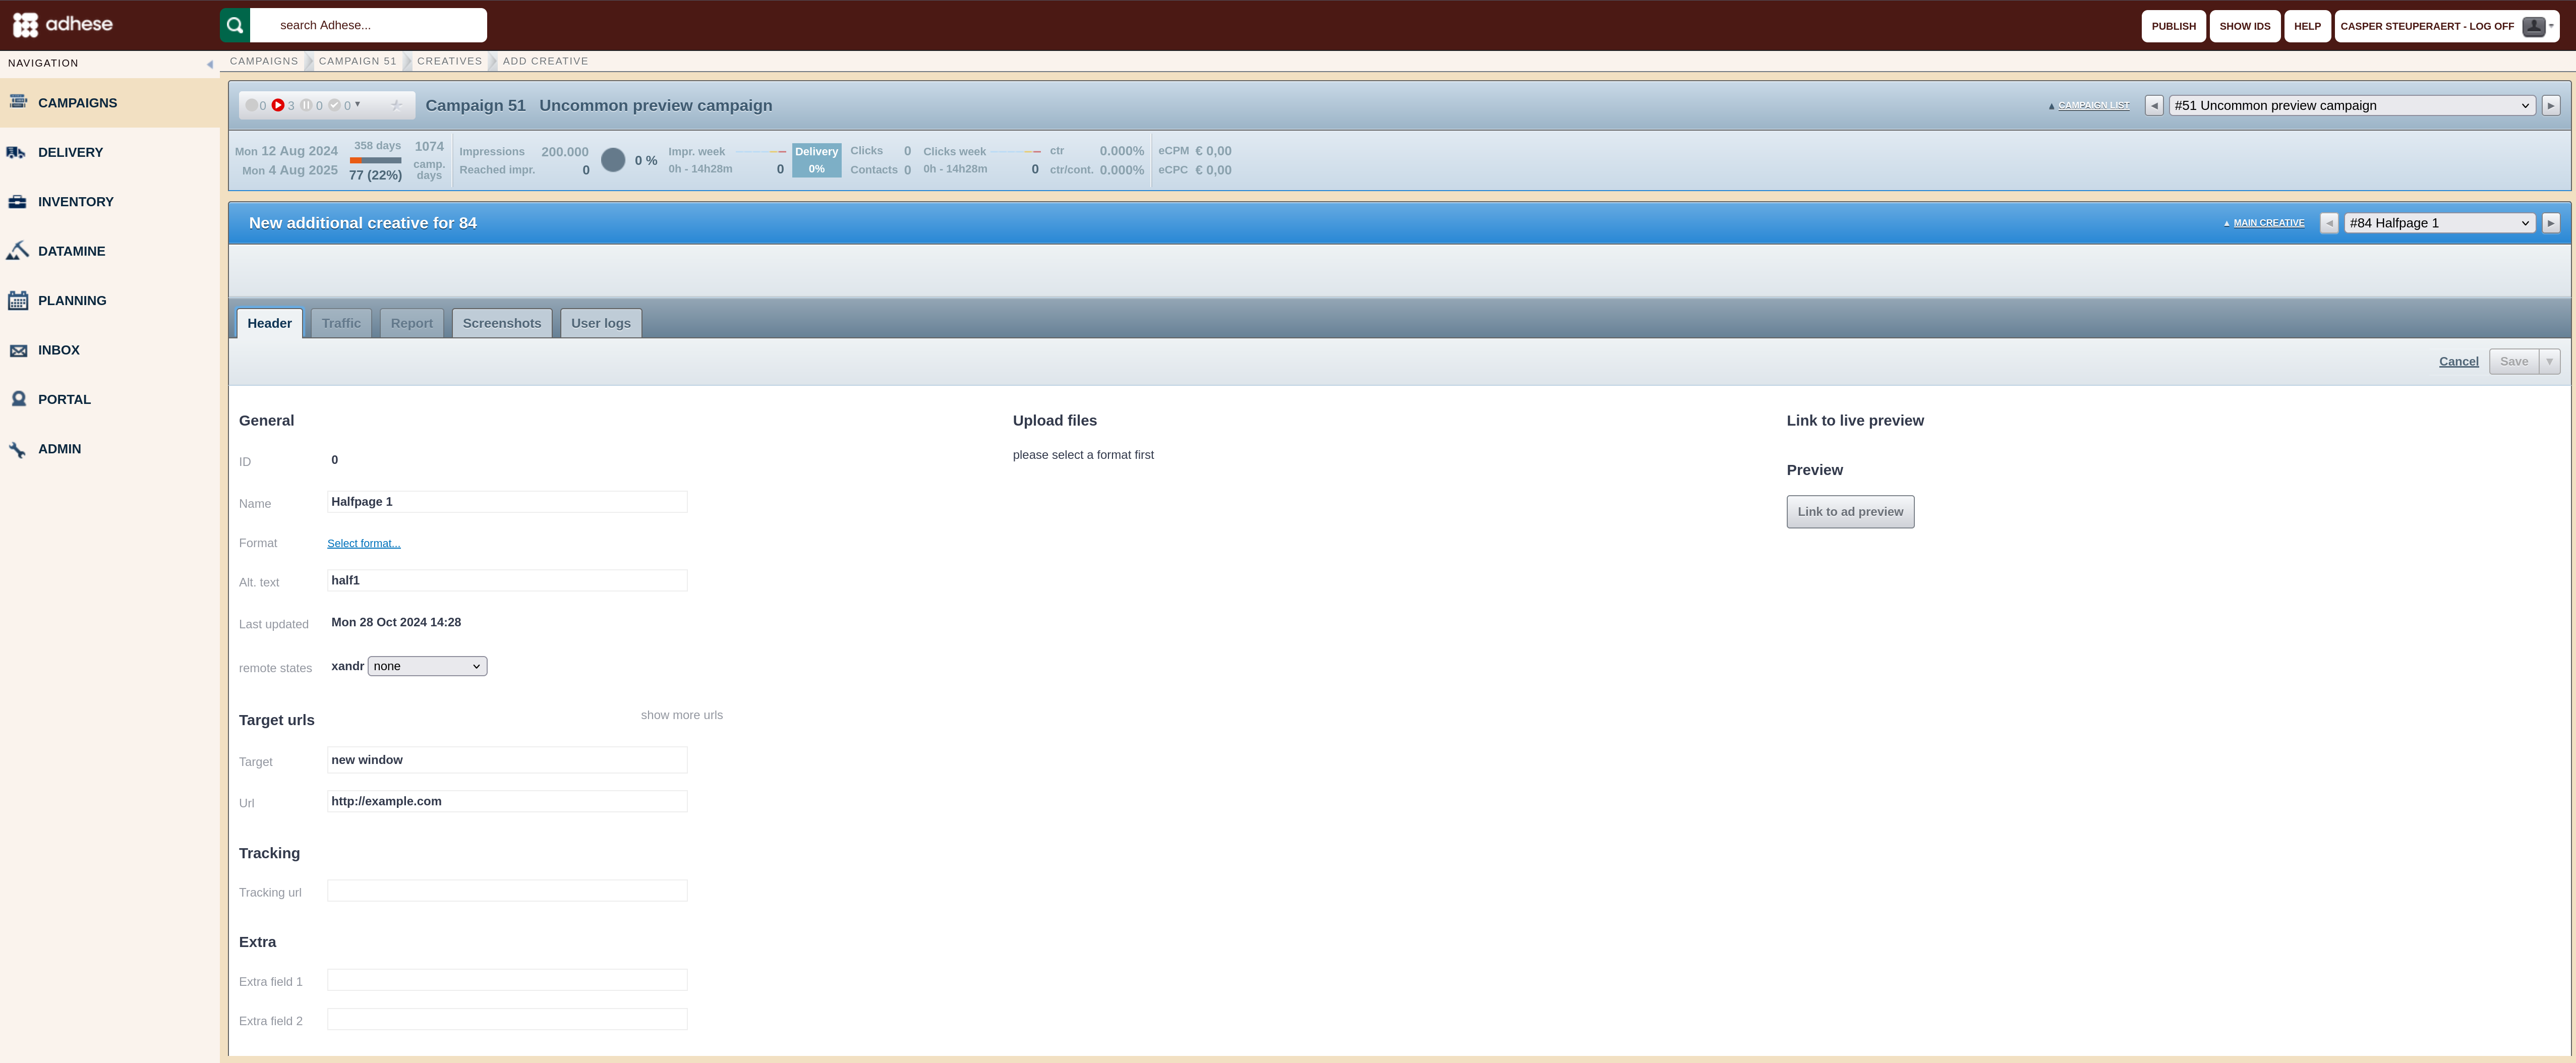Screen dimensions: 2576x1063
Task: Open Inbox envelope icon
Action: click(17, 350)
